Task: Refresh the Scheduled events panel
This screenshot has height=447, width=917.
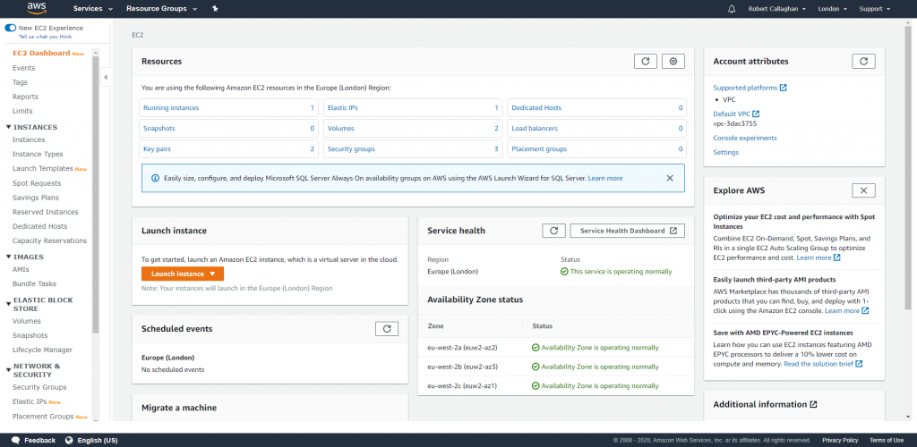Action: tap(387, 328)
